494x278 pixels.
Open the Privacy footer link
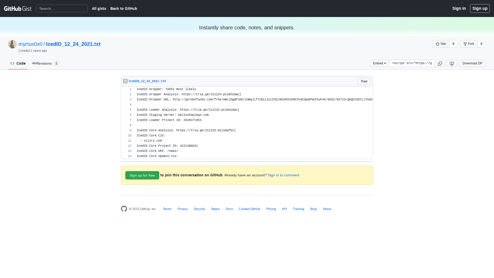coord(183,209)
